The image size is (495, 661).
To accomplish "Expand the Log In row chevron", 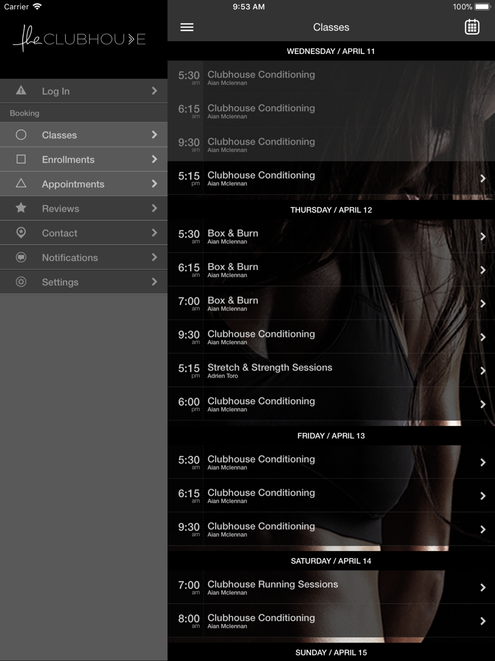I will coord(154,91).
